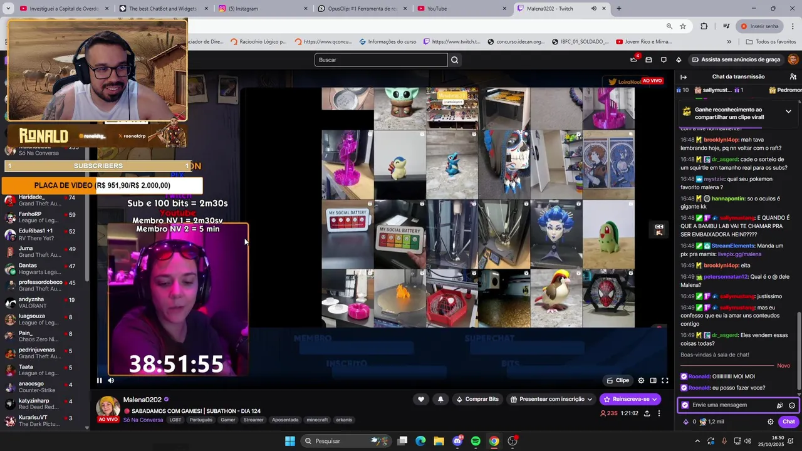Toggle notifications bell for Malena0202
This screenshot has height=451, width=802.
point(440,399)
